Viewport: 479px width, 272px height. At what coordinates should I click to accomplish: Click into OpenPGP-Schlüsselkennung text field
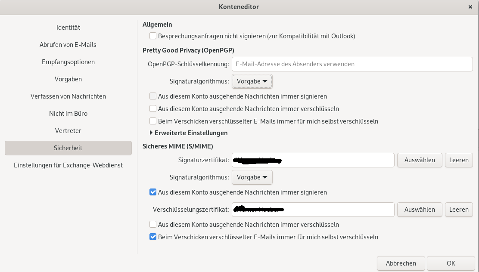[x=352, y=64]
